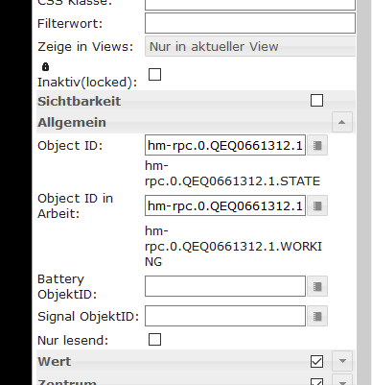
Task: Open object picker for Signal ObjektID
Action: [x=317, y=316]
